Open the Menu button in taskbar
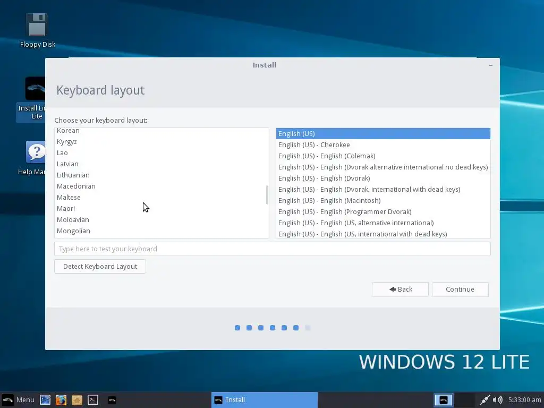The width and height of the screenshot is (544, 408). pos(18,399)
